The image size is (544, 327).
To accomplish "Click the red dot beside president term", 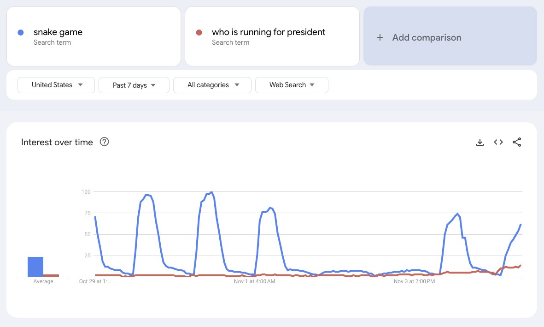I will 199,32.
